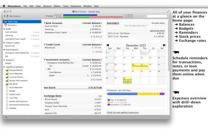This screenshot has width=208, height=139.
Task: Click the Upcoming Items link
Action: (157, 30)
